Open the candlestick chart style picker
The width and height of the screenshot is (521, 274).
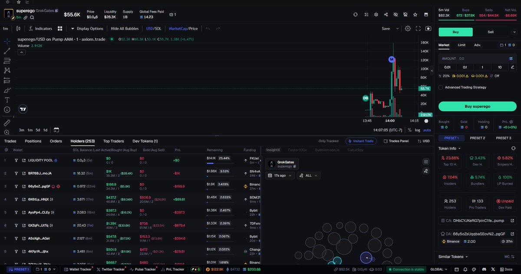pyautogui.click(x=18, y=29)
